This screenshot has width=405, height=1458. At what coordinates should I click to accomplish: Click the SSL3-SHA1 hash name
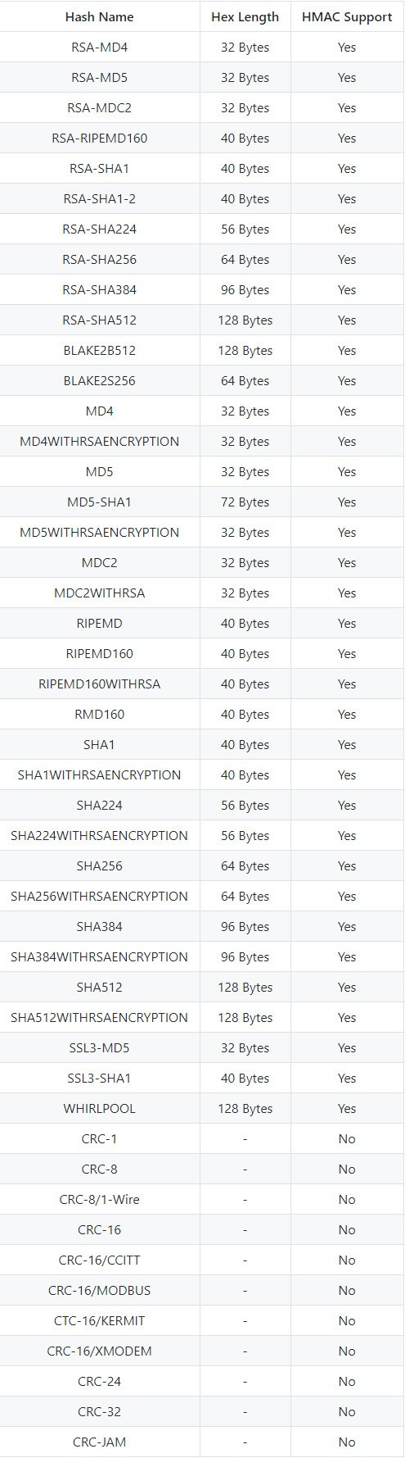tap(100, 1078)
